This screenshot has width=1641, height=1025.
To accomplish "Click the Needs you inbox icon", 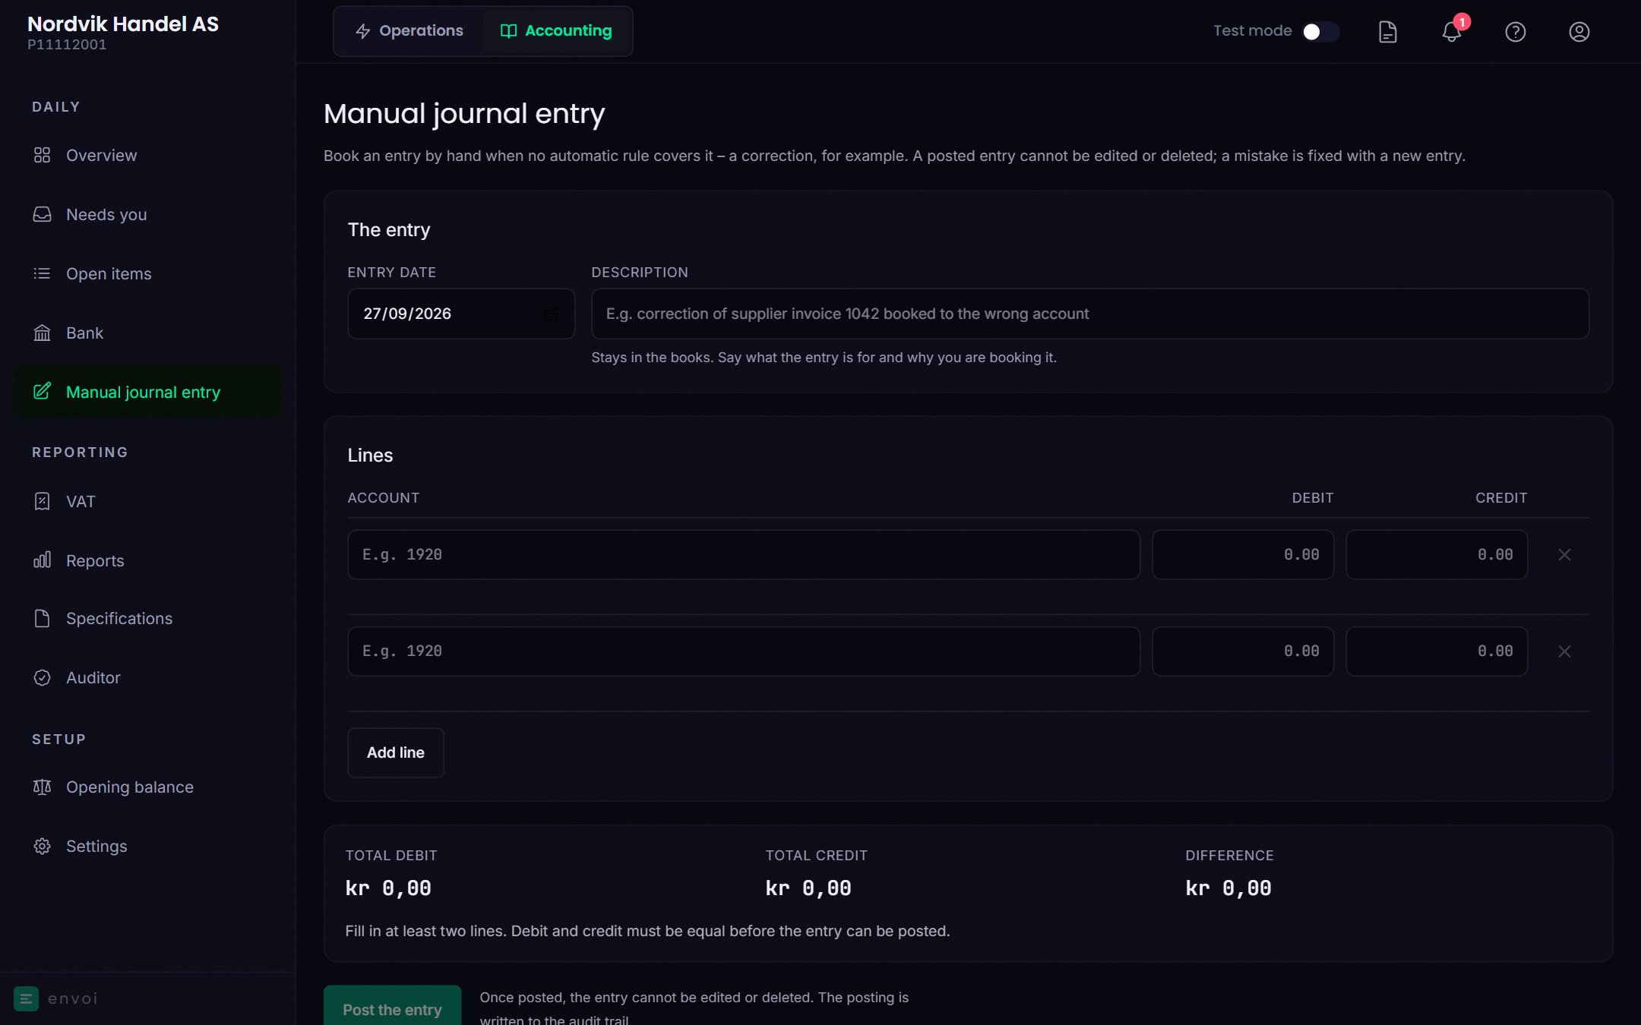I will click(42, 214).
